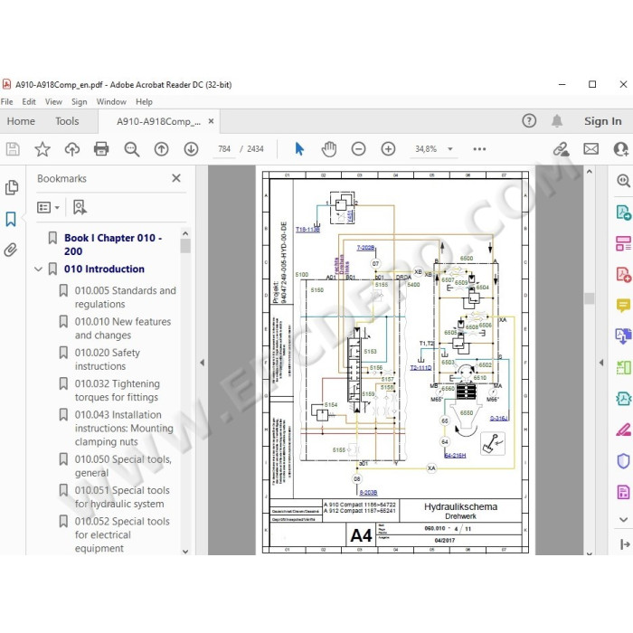Click the zoom percentage field 34,8%

click(x=426, y=149)
